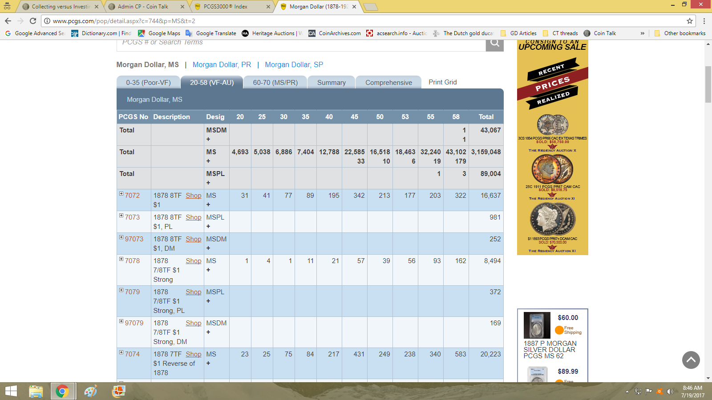Open the Summary tab
Screen dimensions: 712x400
pos(332,82)
